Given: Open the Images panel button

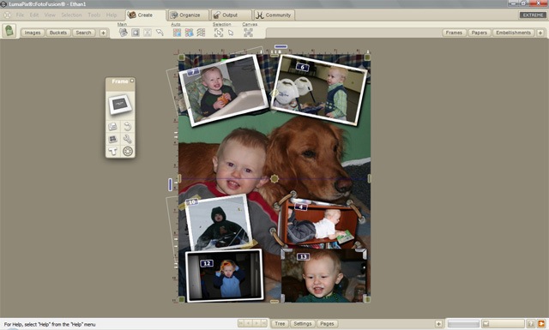Looking at the screenshot, I should tap(33, 33).
